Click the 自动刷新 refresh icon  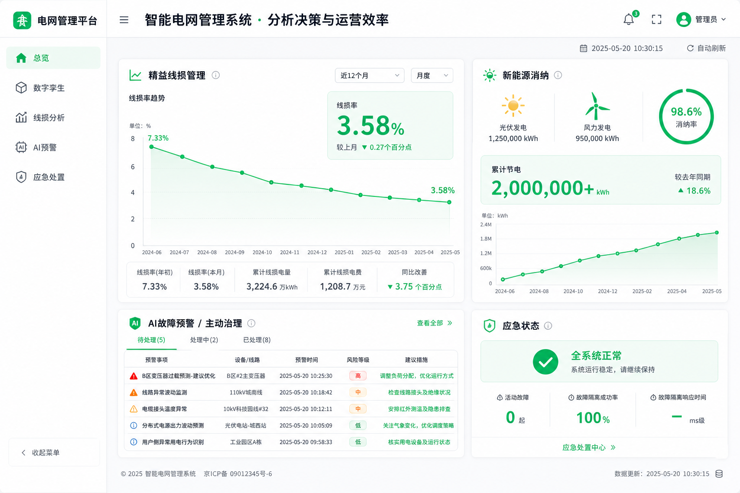690,48
